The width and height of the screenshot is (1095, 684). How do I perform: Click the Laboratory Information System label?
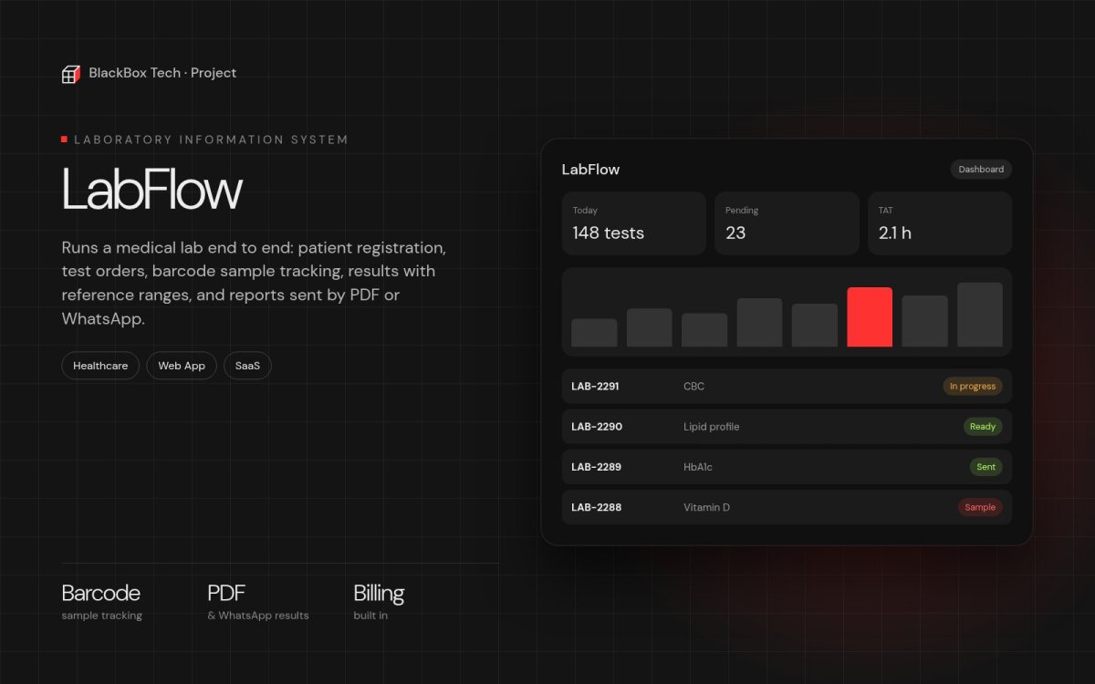pos(211,140)
